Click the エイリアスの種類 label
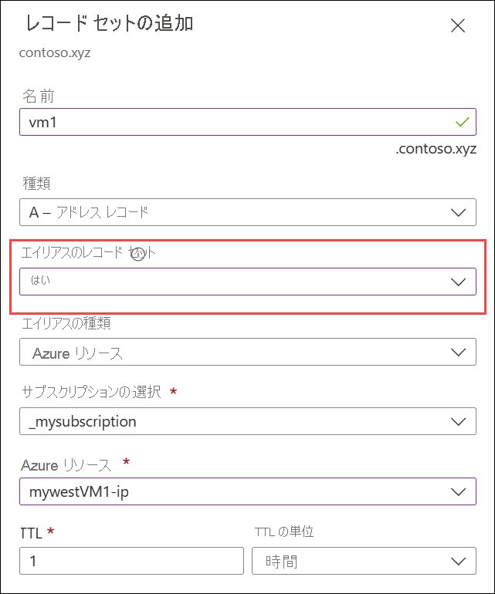 66,323
